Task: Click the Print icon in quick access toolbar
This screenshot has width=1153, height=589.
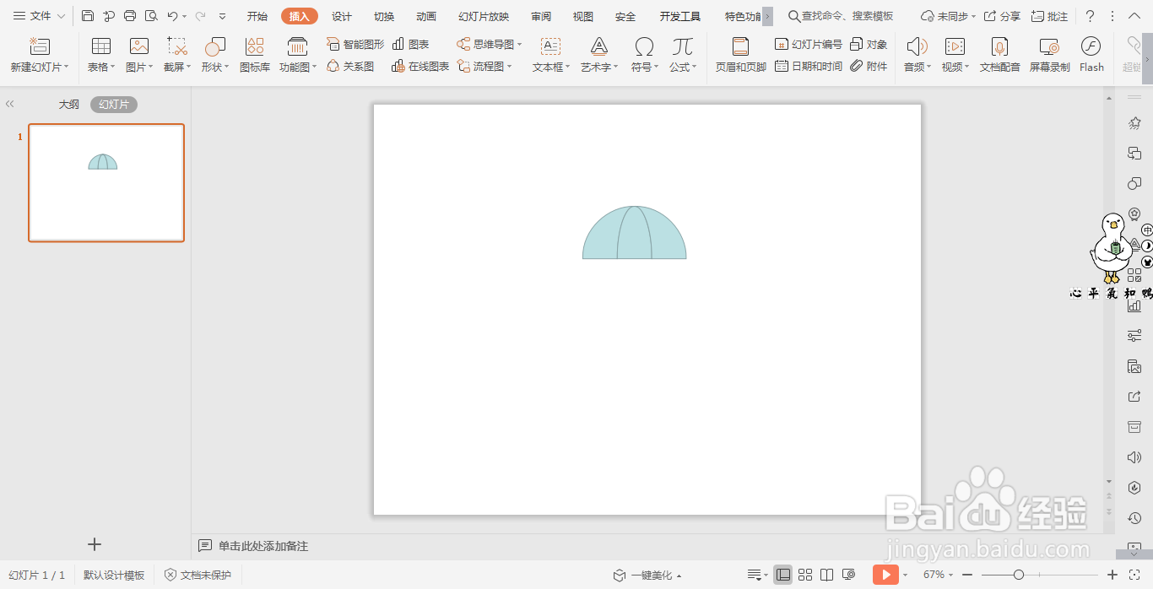Action: click(130, 16)
